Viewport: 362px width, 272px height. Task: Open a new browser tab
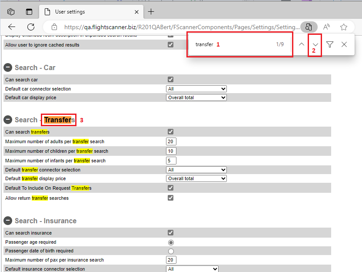(151, 12)
